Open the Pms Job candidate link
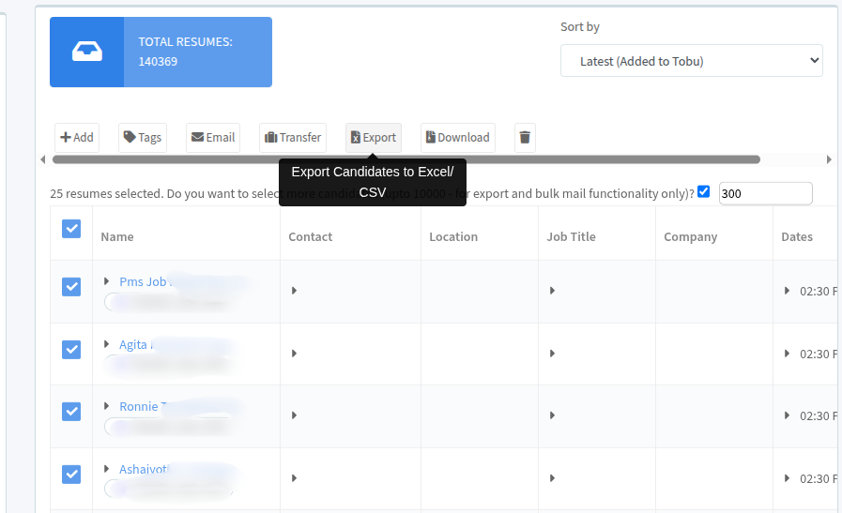 click(143, 281)
